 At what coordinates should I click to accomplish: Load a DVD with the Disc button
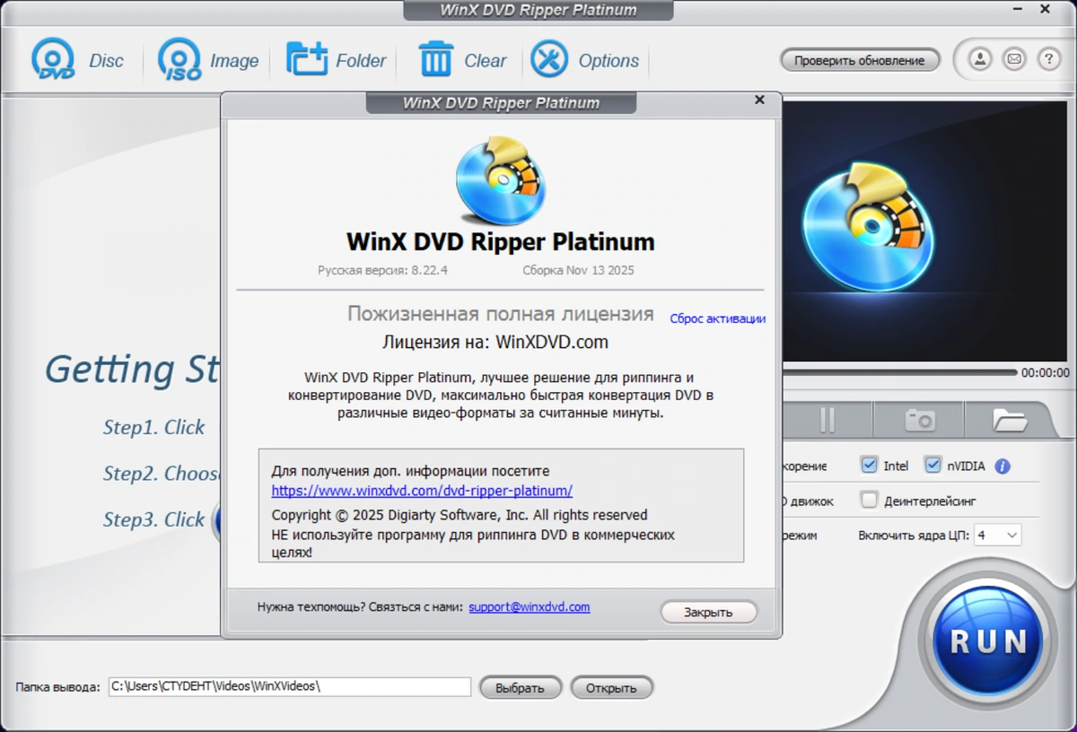point(78,60)
